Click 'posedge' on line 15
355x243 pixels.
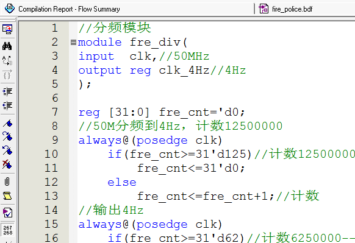point(162,224)
